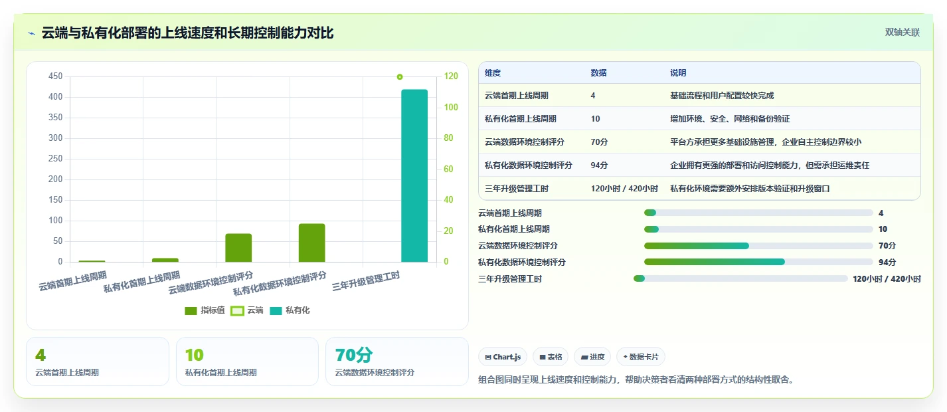The image size is (947, 412).
Task: Click the 私有化数据环境控制评分 progress bar
Action: 758,262
